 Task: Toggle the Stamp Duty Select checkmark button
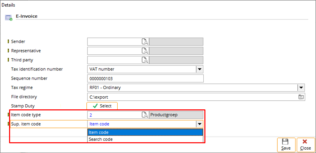102,106
